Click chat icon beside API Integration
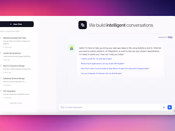Image resolution: width=175 pixels, height=131 pixels. coord(1,91)
